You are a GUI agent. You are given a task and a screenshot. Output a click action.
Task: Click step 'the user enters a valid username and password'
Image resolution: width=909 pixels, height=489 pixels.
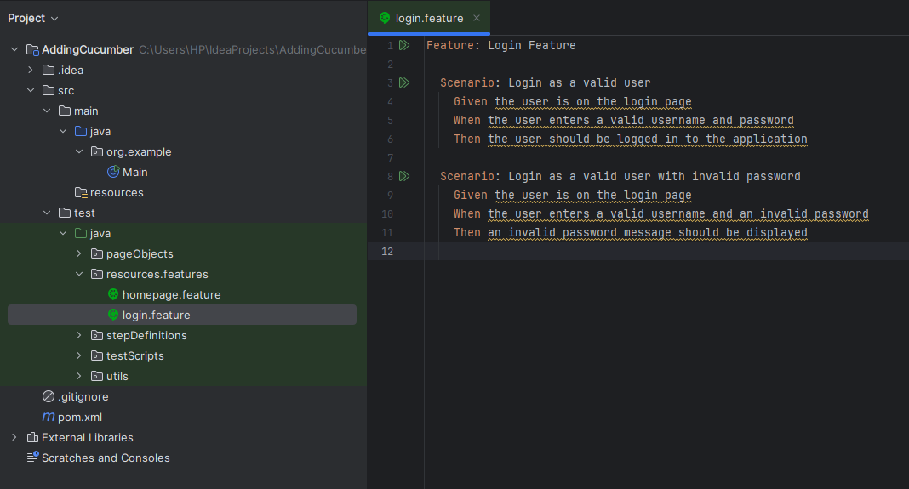(641, 121)
